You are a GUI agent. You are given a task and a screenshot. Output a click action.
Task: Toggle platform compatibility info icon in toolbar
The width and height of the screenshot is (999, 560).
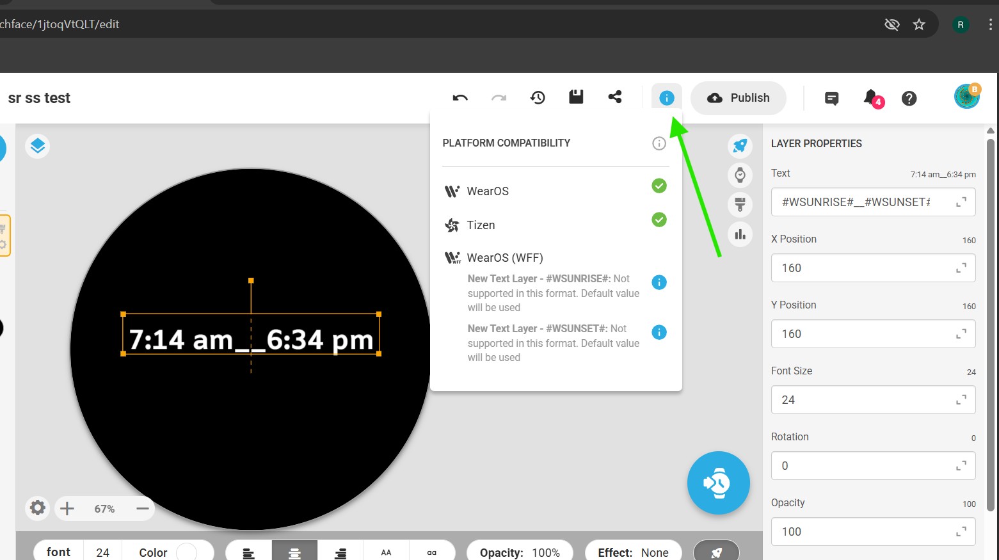[x=666, y=98]
